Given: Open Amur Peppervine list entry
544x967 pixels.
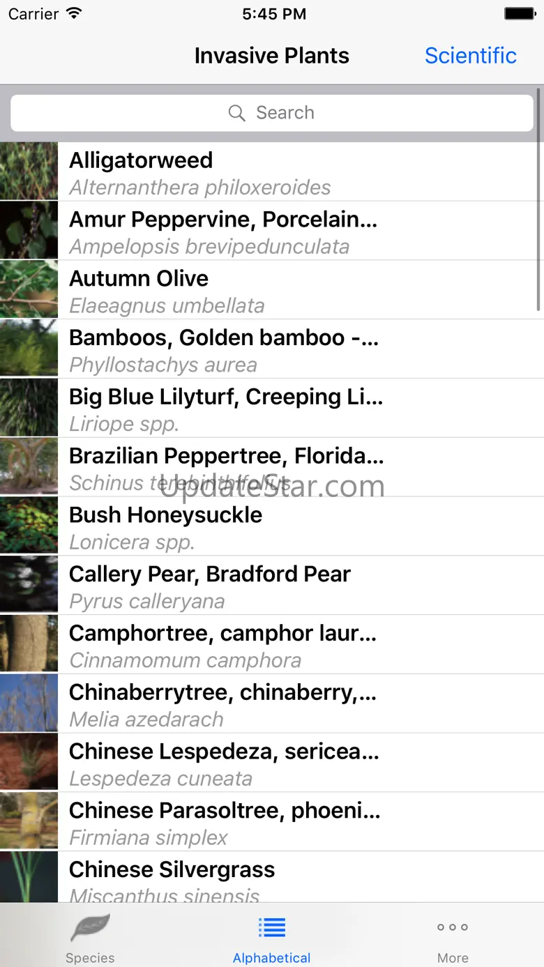Looking at the screenshot, I should click(293, 231).
